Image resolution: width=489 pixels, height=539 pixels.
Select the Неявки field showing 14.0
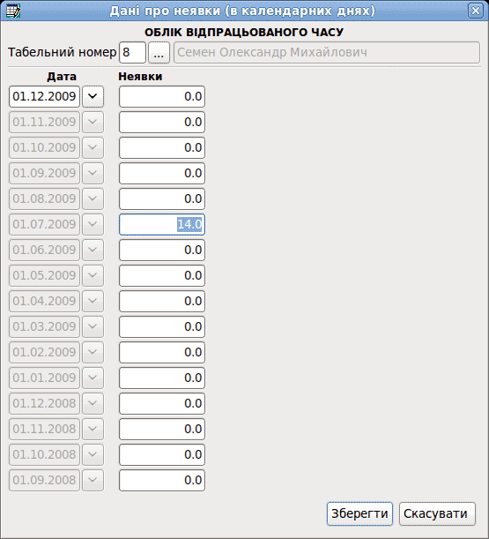coord(162,224)
